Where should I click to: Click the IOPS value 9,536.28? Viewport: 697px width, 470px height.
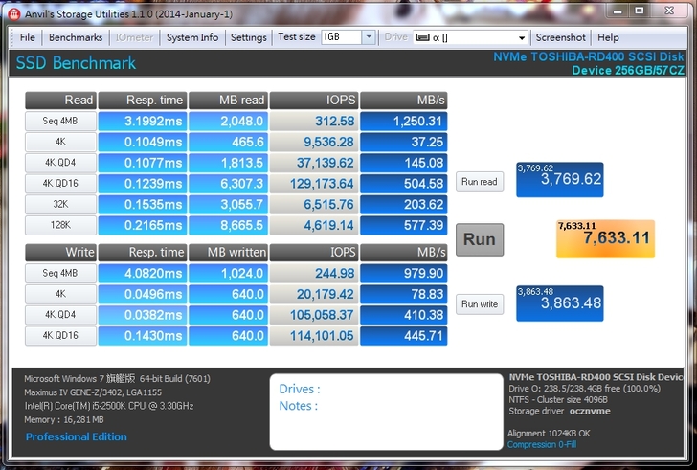point(314,142)
